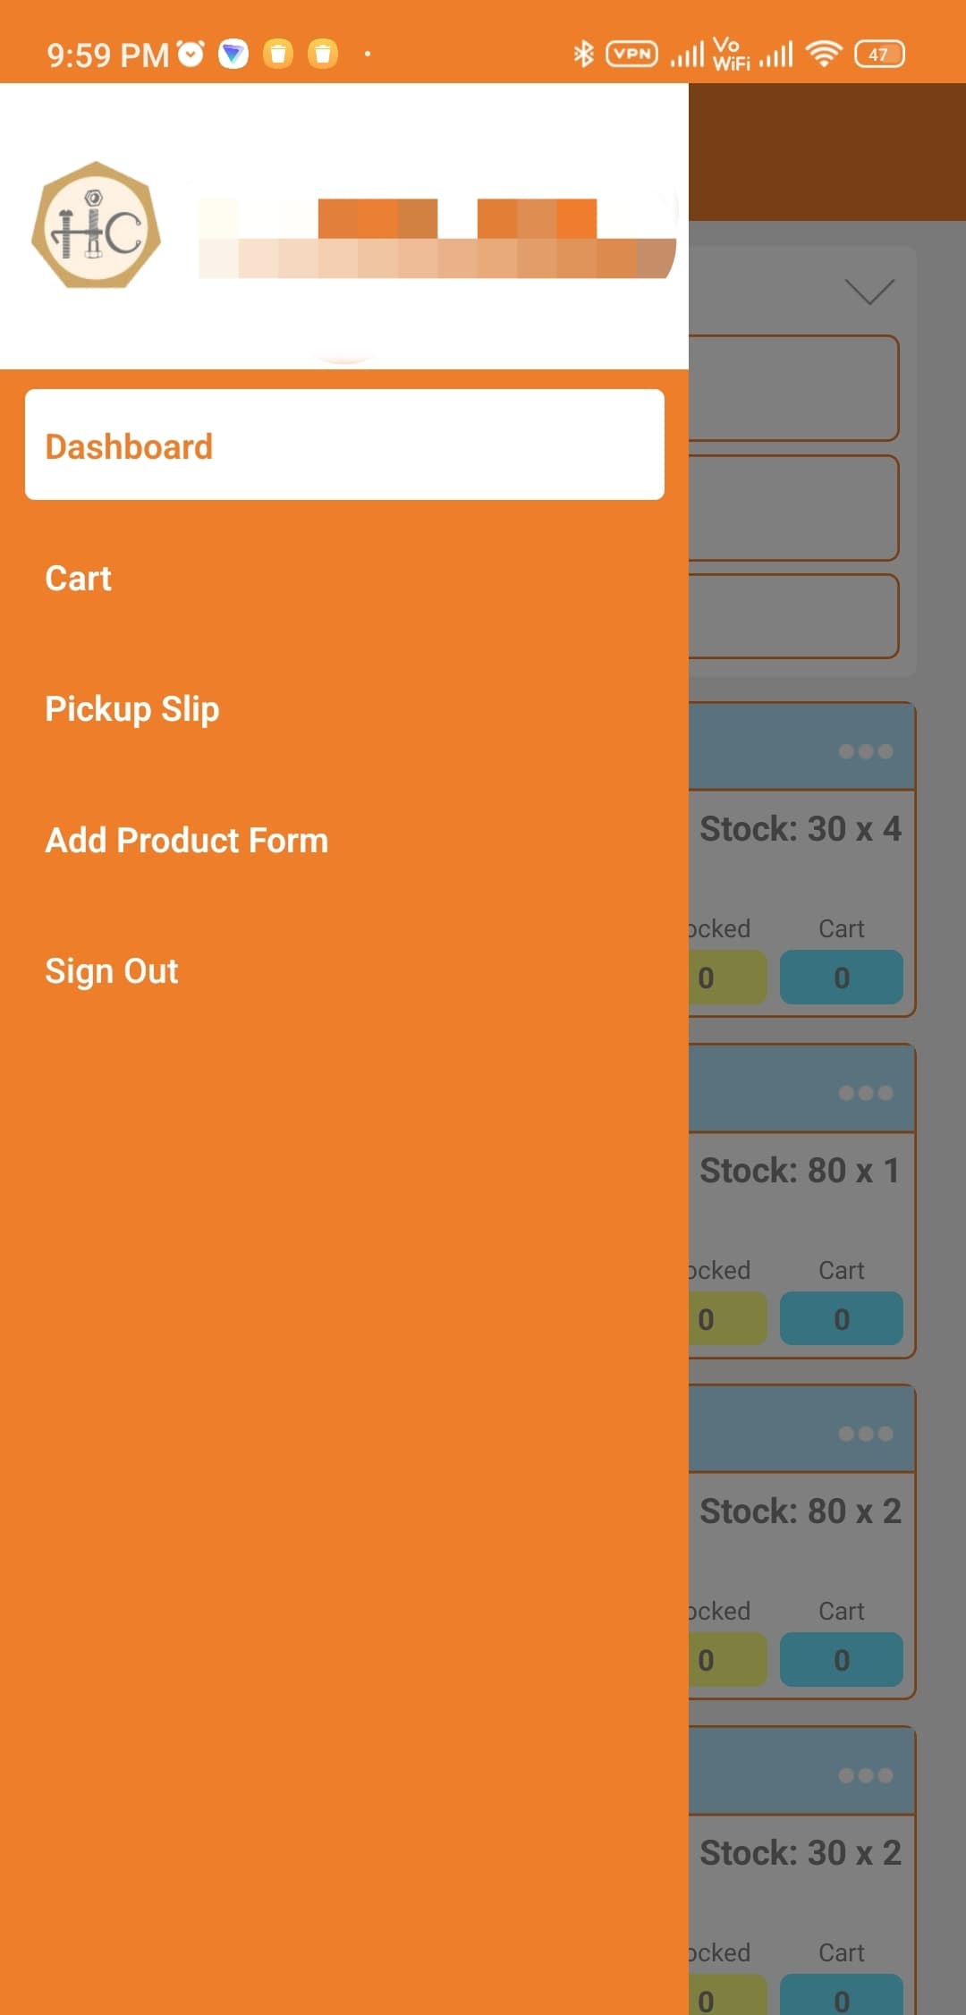Open three-dot menu on Stock 30 x 4 card
Image resolution: width=966 pixels, height=2015 pixels.
865,751
